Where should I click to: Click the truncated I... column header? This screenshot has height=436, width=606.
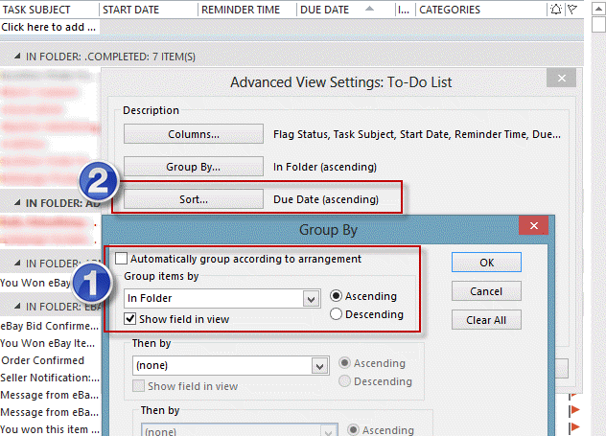coord(406,10)
